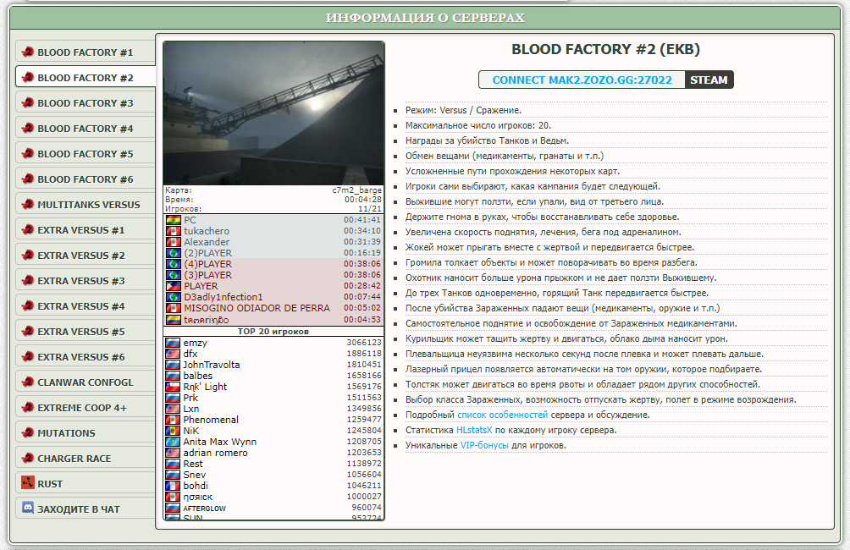Screen dimensions: 850x550
Task: Select top player Phenomenal
Action: 273,420
